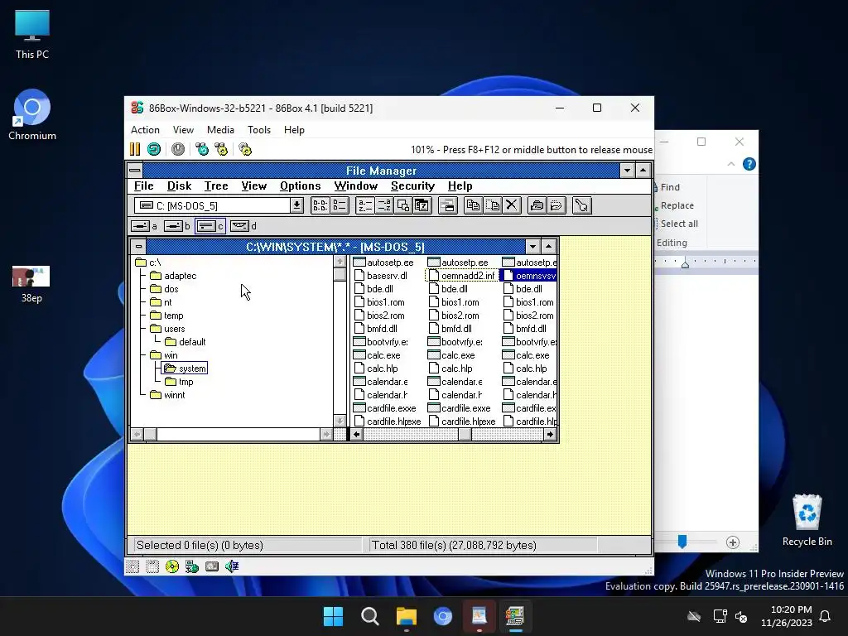The height and width of the screenshot is (636, 848).
Task: Select the adaptec folder
Action: click(173, 276)
